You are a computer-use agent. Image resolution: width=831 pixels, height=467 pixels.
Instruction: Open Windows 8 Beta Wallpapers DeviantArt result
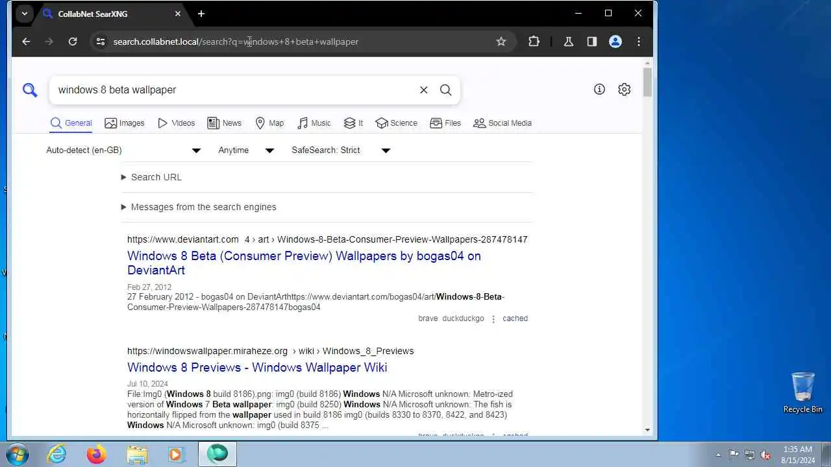coord(304,263)
